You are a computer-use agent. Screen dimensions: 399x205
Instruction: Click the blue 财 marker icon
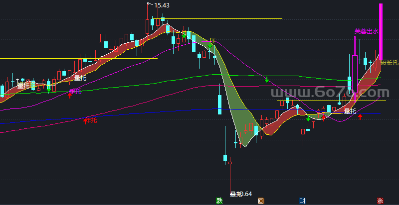pyautogui.click(x=302, y=201)
